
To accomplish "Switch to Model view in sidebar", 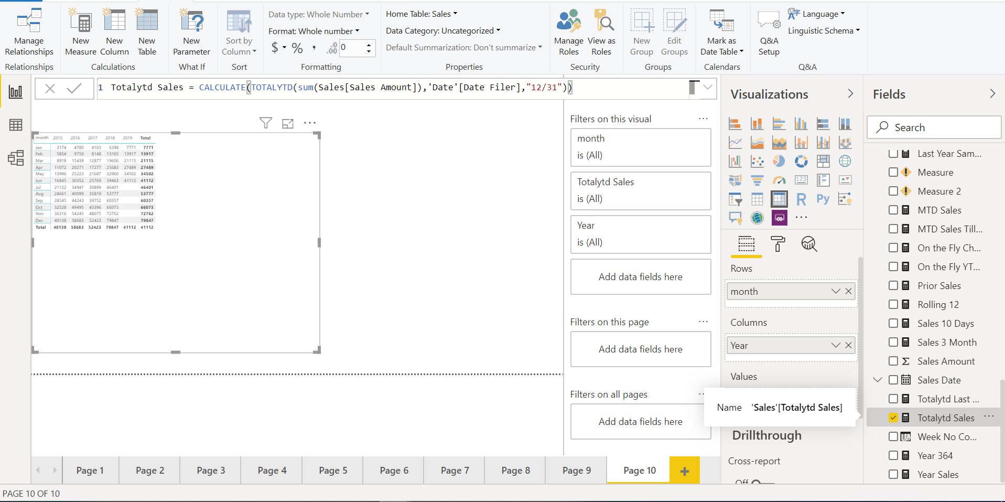I will click(x=16, y=158).
